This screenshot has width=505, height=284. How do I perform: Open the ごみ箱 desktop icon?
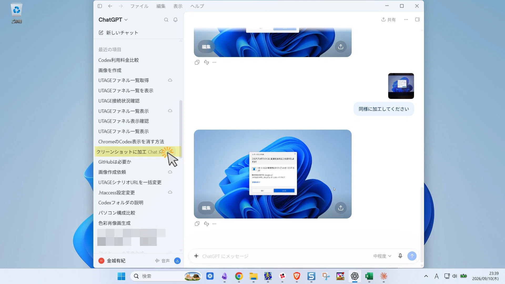pyautogui.click(x=16, y=13)
